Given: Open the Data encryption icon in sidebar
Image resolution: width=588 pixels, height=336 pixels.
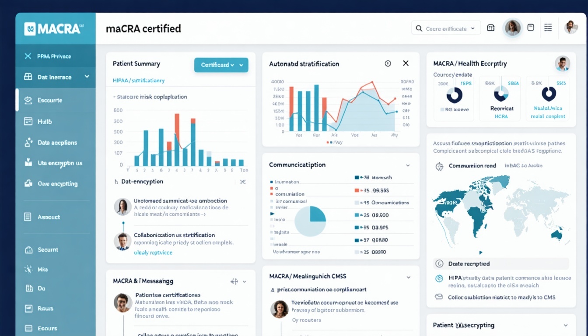Looking at the screenshot, I should pyautogui.click(x=27, y=163).
